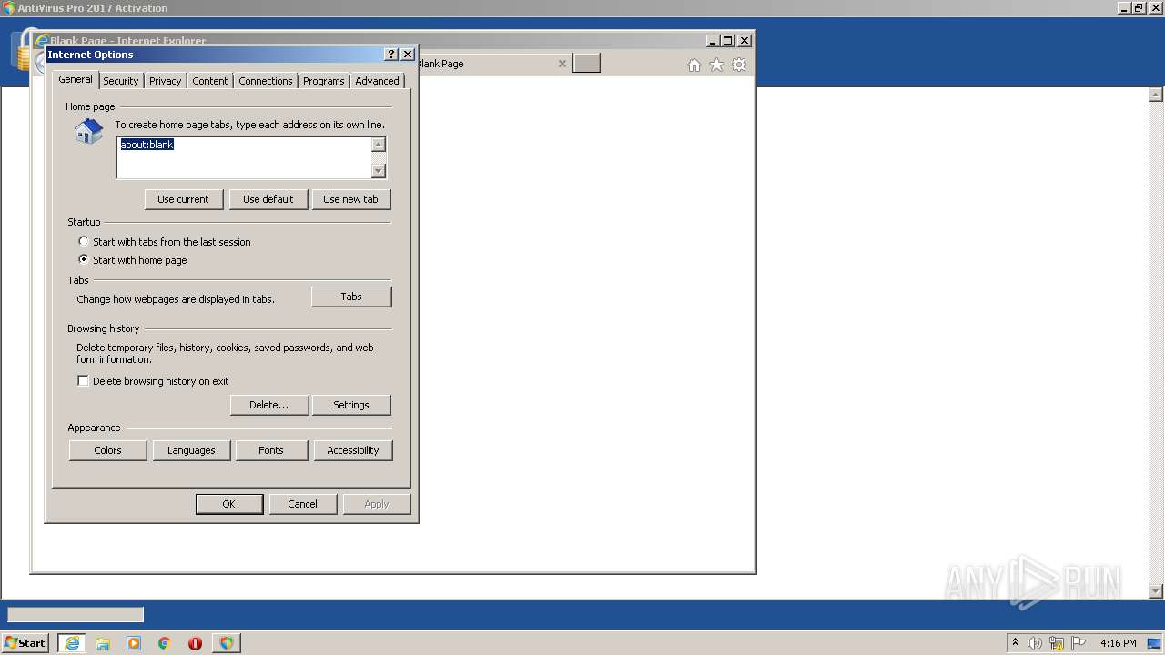Maximize the Internet Explorer window
Image resolution: width=1165 pixels, height=655 pixels.
[727, 41]
